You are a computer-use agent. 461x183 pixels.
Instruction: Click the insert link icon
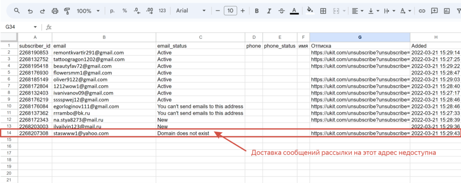(x=422, y=11)
